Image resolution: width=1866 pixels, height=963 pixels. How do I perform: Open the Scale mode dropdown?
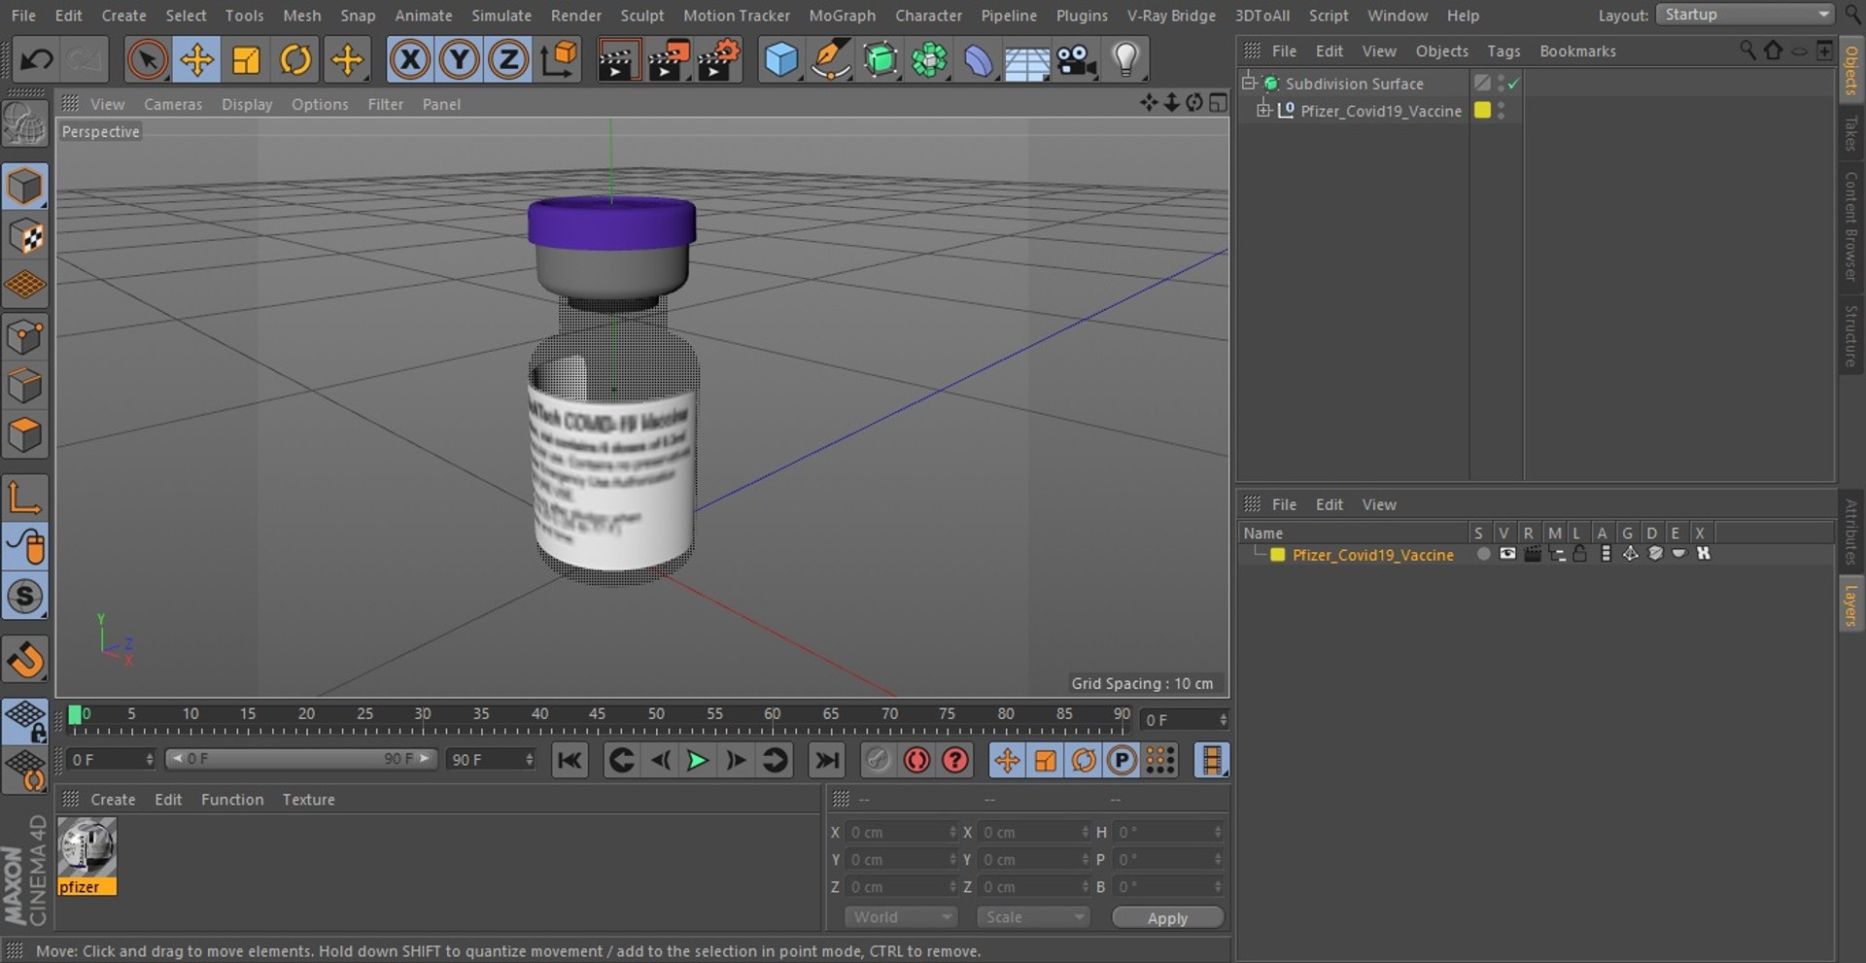(1033, 917)
